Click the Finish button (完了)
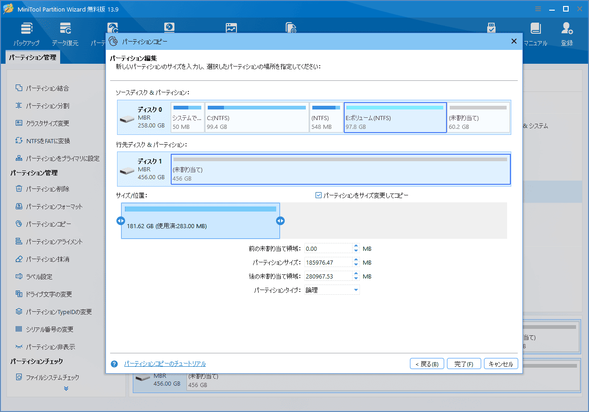The height and width of the screenshot is (412, 589). (464, 364)
